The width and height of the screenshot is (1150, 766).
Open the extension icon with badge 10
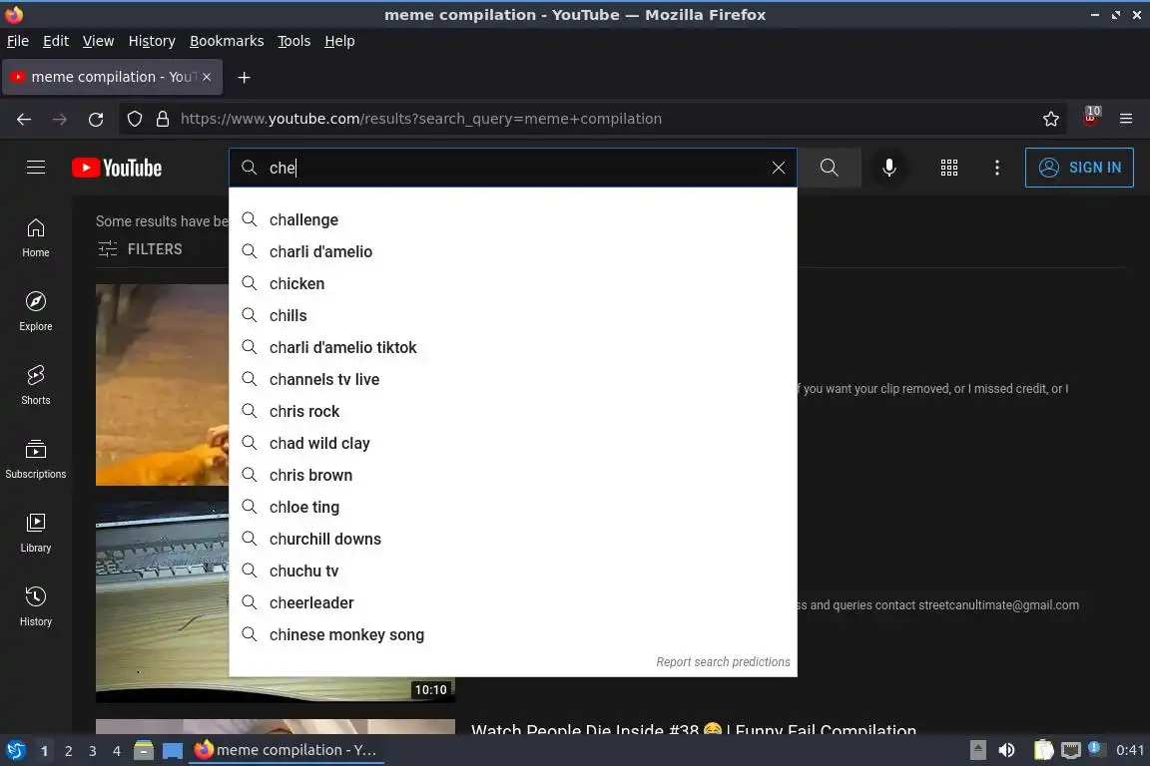coord(1091,118)
